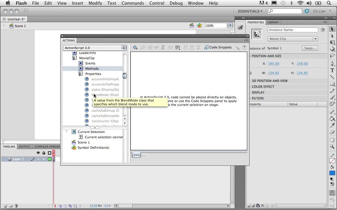Collapse Current Selection disclosure triangle
The width and height of the screenshot is (337, 210).
point(66,132)
